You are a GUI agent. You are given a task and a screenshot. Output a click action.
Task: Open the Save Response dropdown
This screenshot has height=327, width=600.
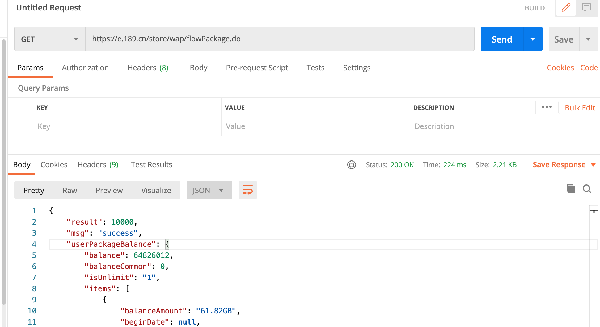pos(564,165)
